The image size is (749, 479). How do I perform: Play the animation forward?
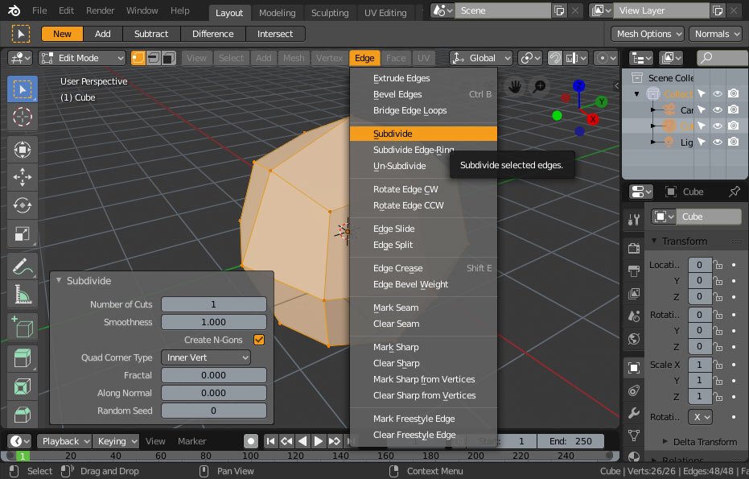click(x=319, y=441)
